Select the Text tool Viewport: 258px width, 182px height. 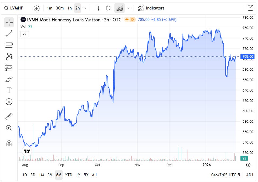(9, 90)
